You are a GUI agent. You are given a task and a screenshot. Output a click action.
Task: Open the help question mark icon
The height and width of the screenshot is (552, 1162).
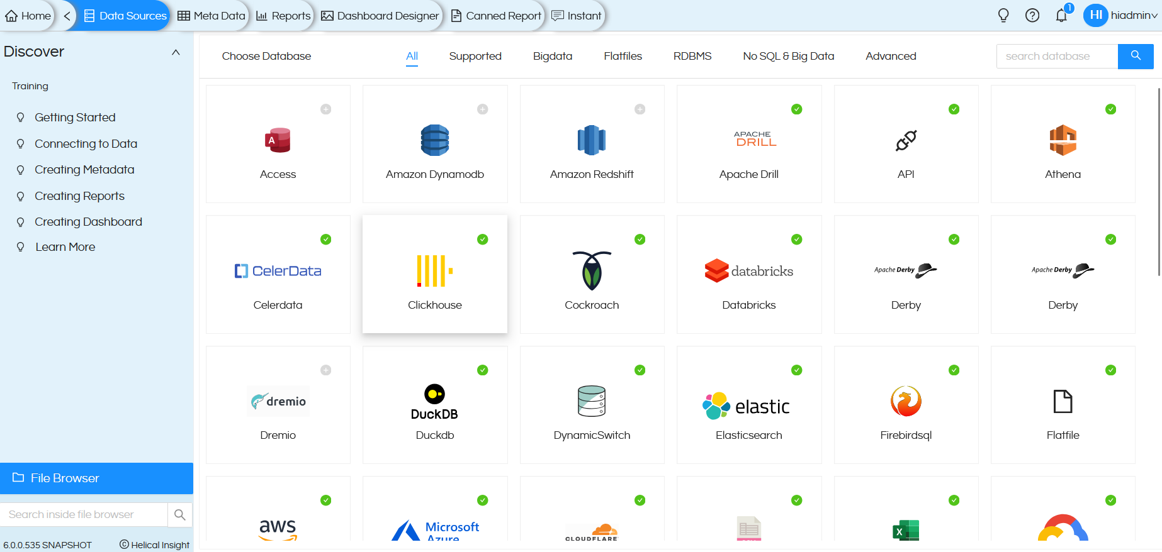click(1032, 15)
